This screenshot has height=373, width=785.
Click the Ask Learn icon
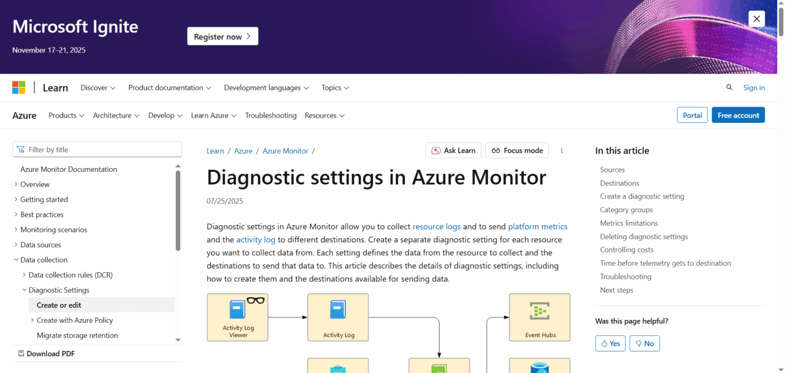(435, 150)
